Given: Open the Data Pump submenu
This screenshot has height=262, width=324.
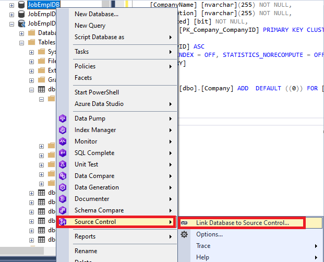Looking at the screenshot, I should click(x=117, y=118).
